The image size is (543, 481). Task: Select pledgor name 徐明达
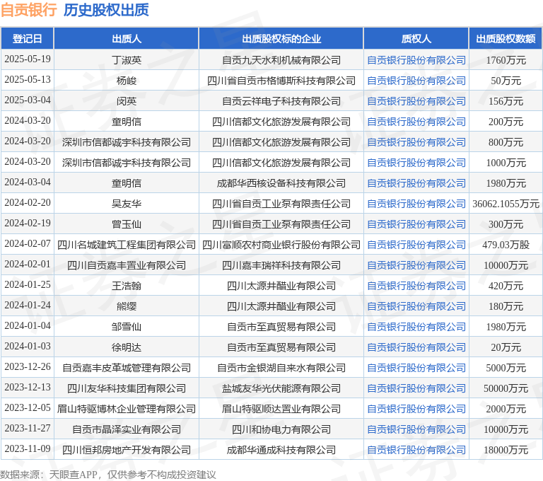[x=127, y=347]
